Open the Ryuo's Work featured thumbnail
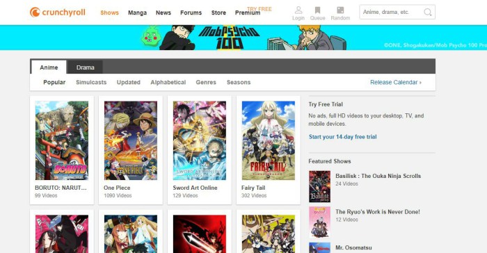487x253 pixels. pyautogui.click(x=319, y=222)
